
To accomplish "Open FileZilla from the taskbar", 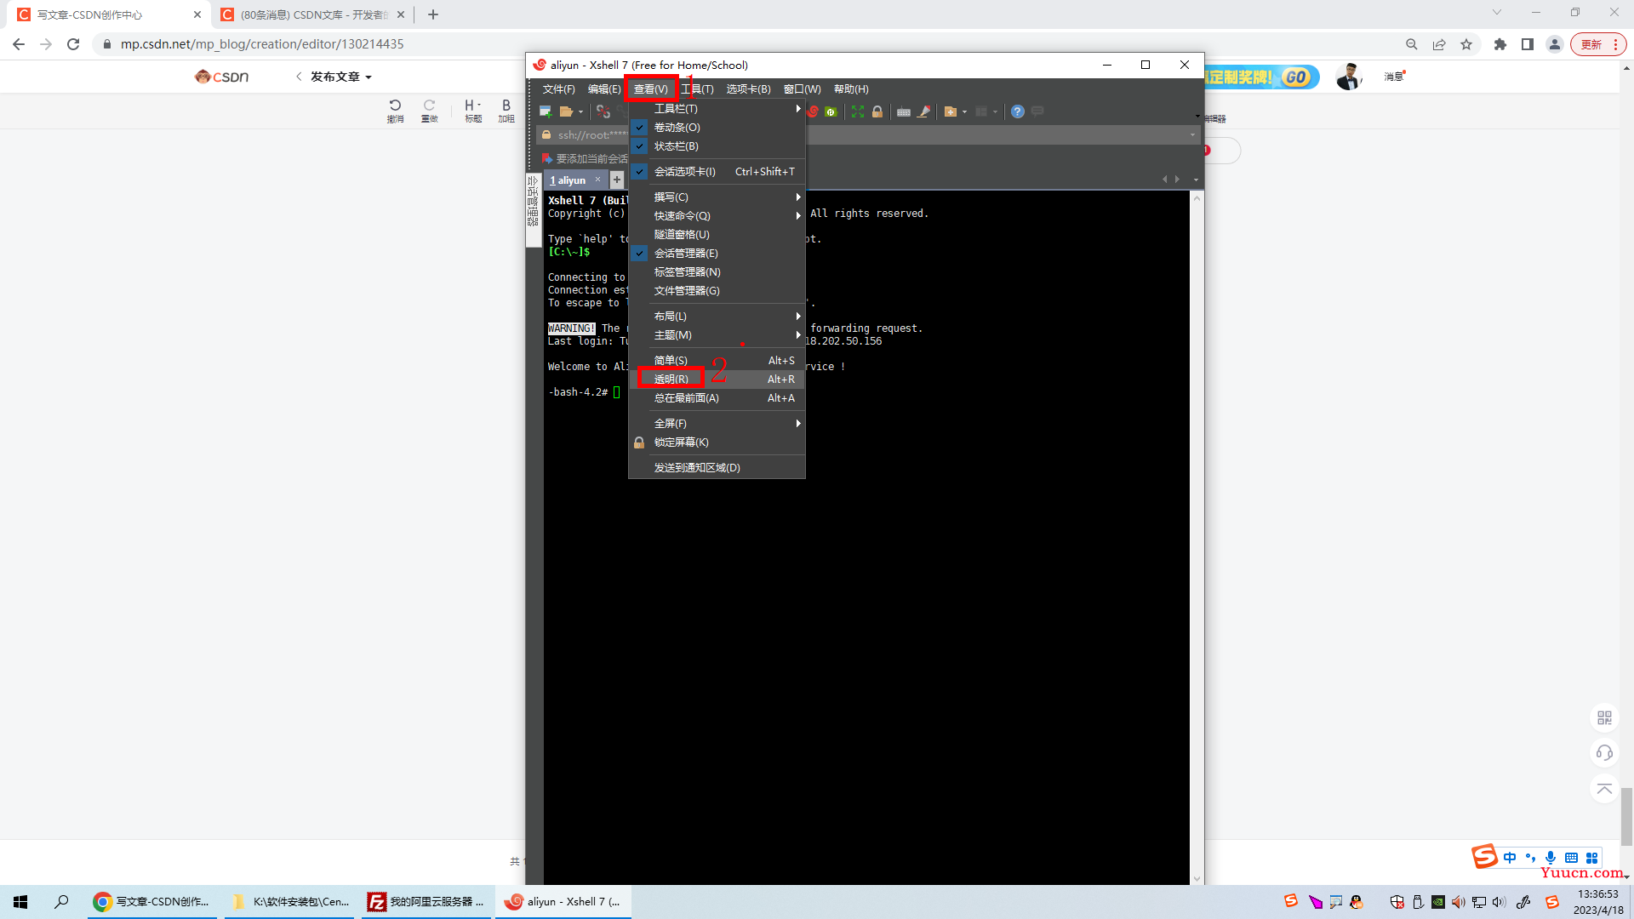I will [x=426, y=902].
